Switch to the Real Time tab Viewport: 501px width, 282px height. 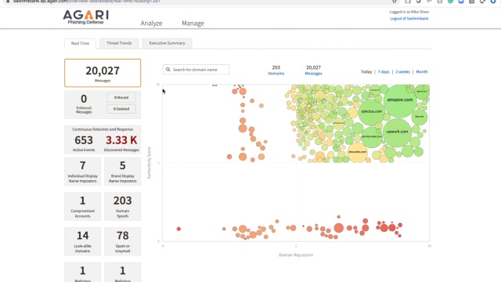80,44
